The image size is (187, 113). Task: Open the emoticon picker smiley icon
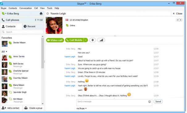pyautogui.click(x=149, y=102)
